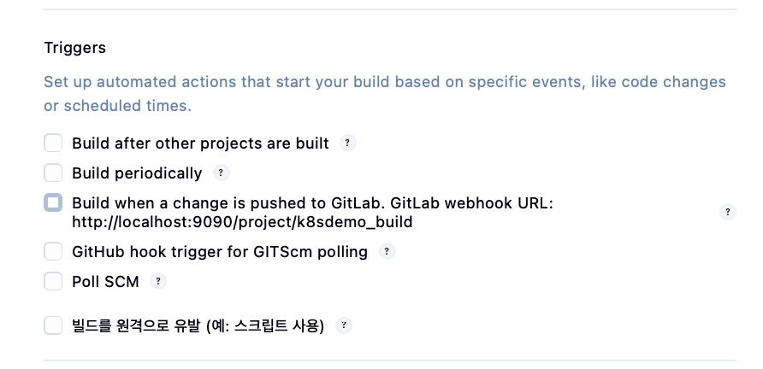
Task: Open Poll SCM help icon
Action: [158, 281]
